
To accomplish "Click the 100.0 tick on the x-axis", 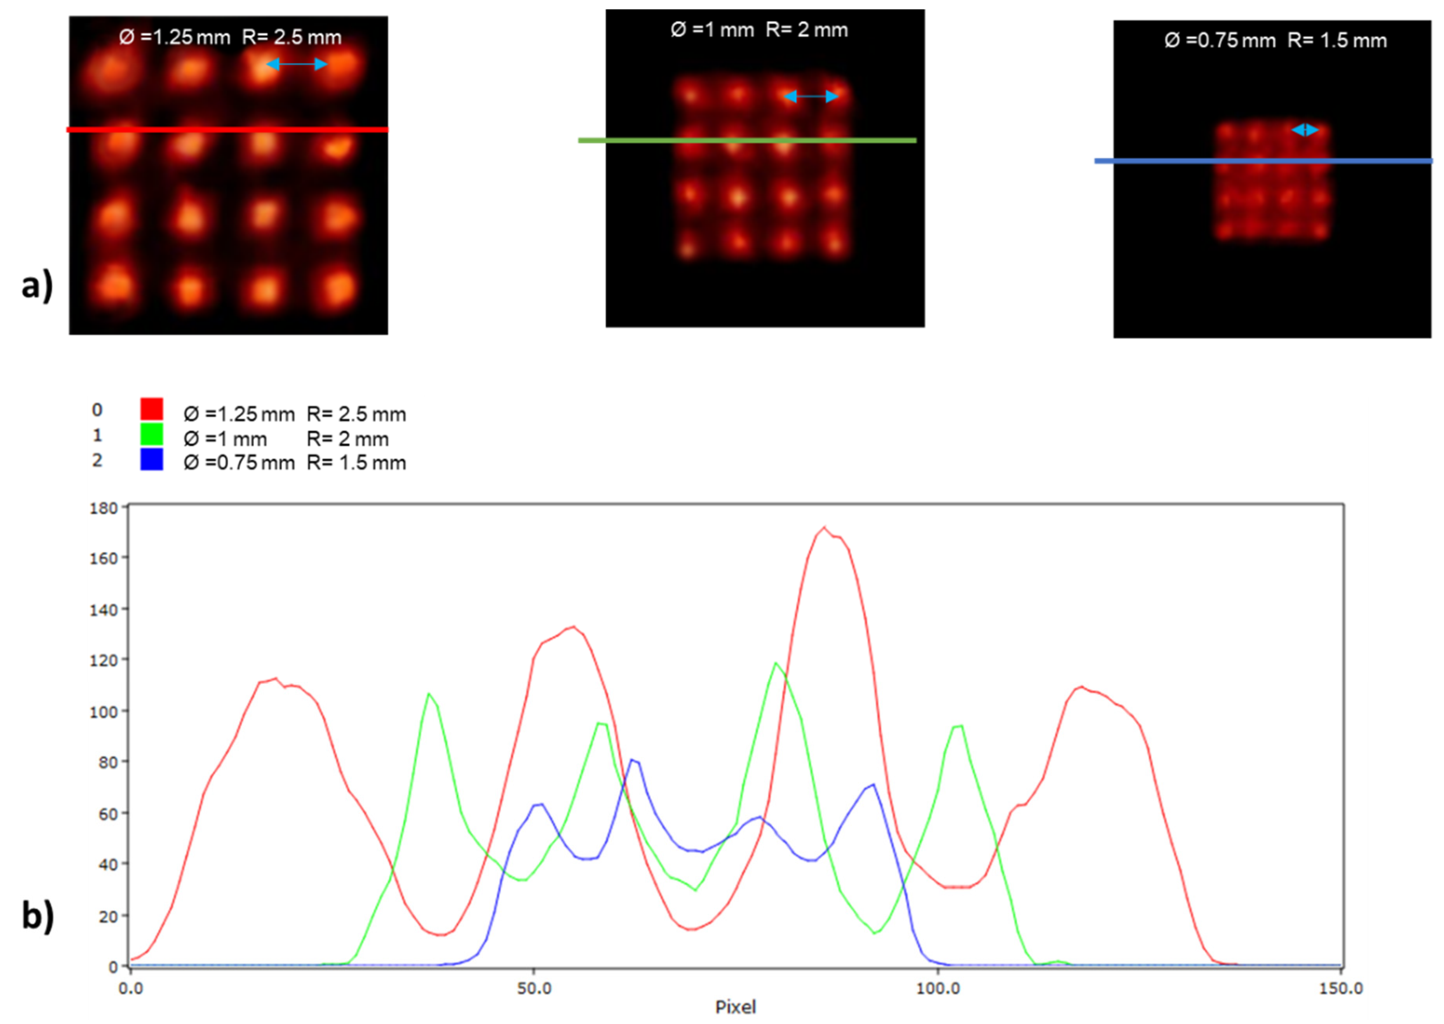I will [x=938, y=988].
